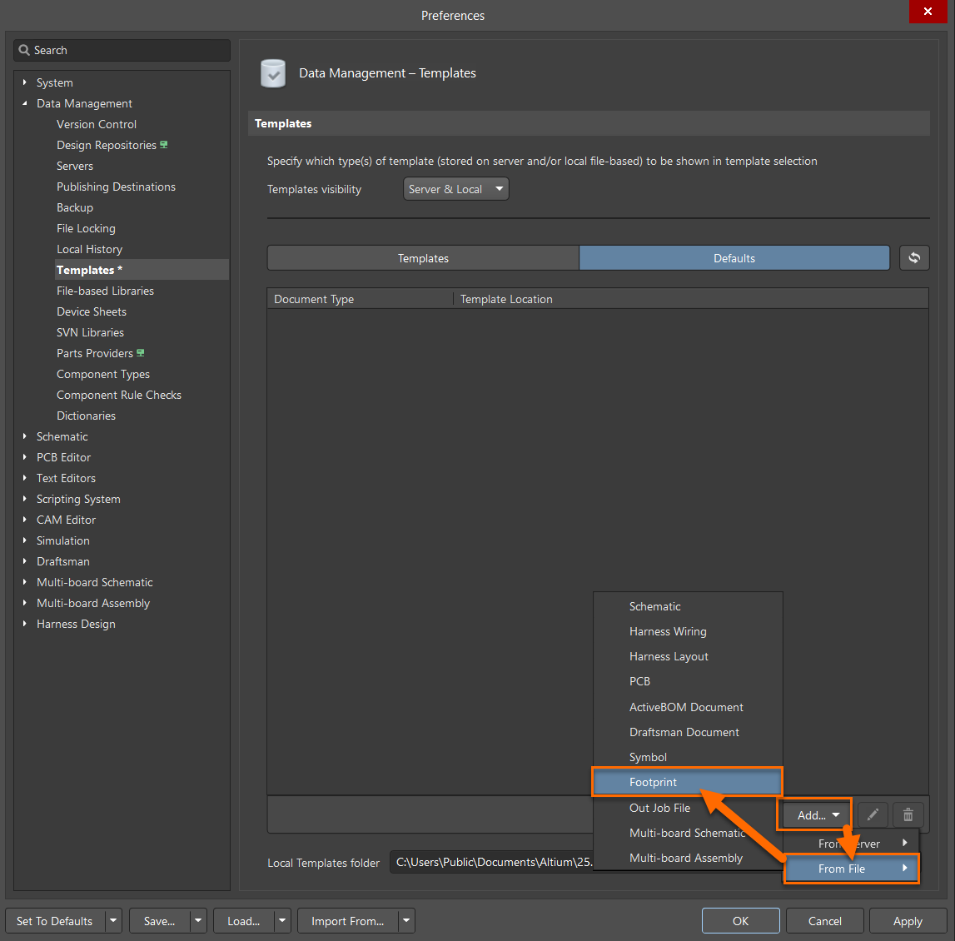Collapse the Data Management category
This screenshot has height=941, width=955.
(25, 103)
